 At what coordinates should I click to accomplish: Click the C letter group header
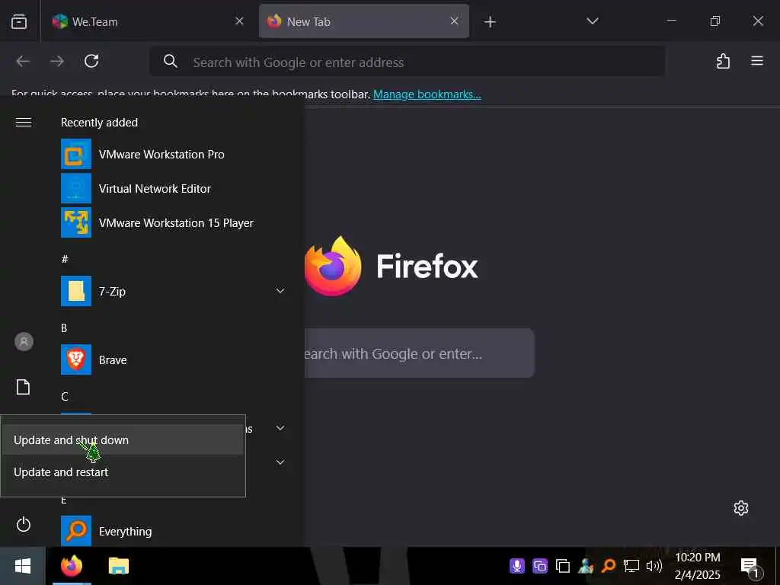64,396
